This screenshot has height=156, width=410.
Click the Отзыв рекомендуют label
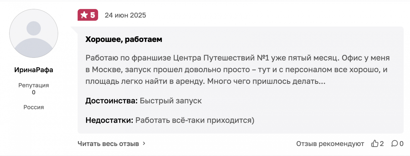330,144
